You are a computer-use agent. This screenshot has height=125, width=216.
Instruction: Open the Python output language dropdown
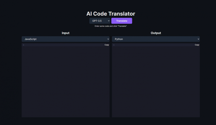point(156,39)
